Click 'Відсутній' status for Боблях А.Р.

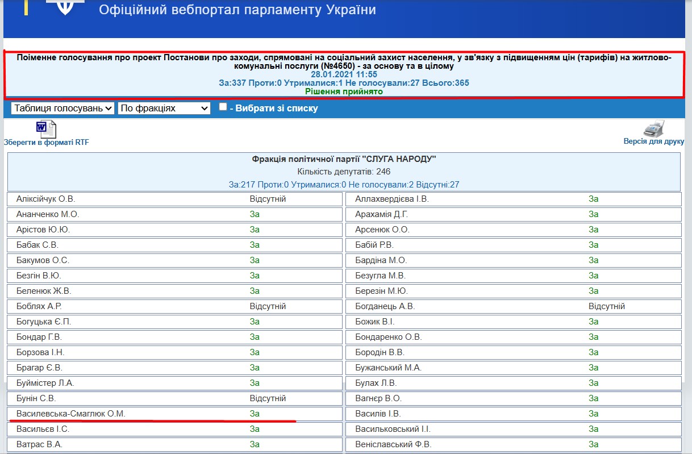268,306
